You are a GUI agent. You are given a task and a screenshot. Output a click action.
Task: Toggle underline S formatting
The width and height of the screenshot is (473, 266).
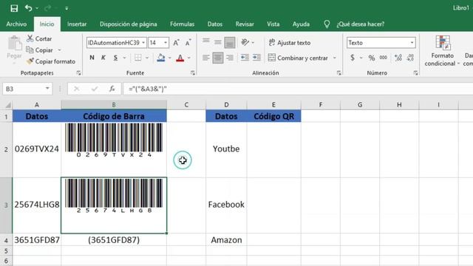[x=115, y=58]
